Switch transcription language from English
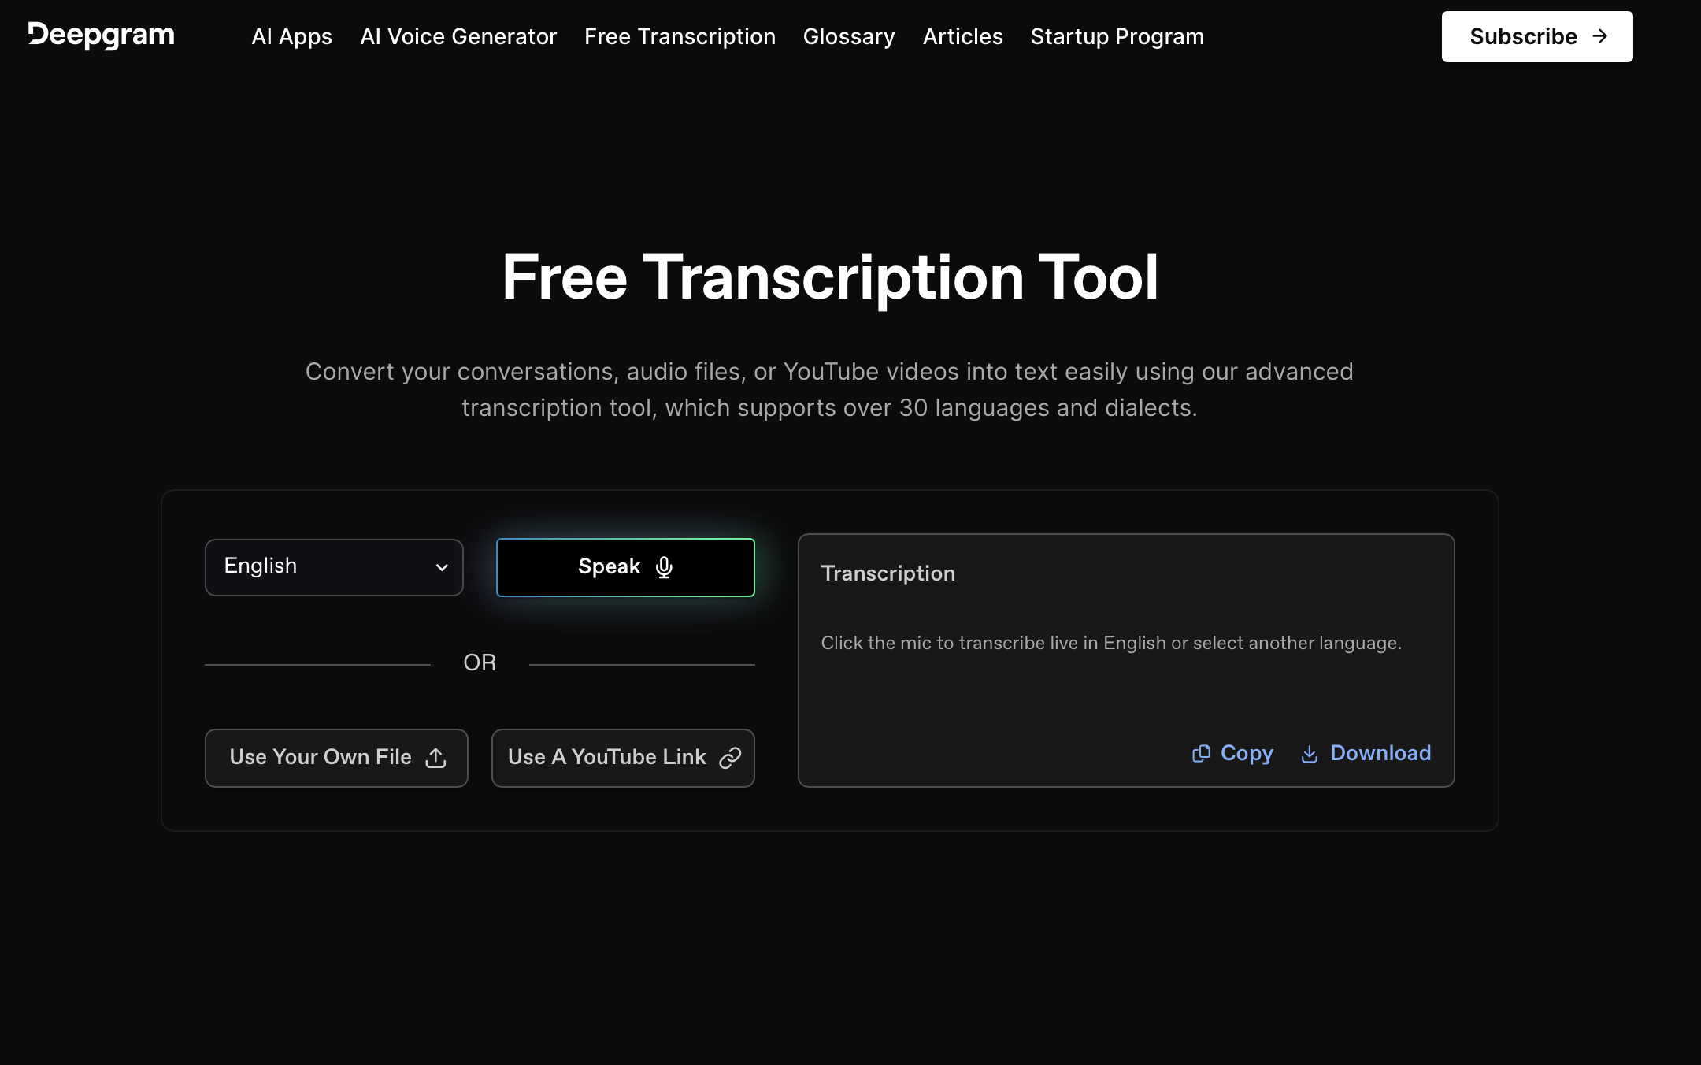Image resolution: width=1701 pixels, height=1065 pixels. pos(334,567)
